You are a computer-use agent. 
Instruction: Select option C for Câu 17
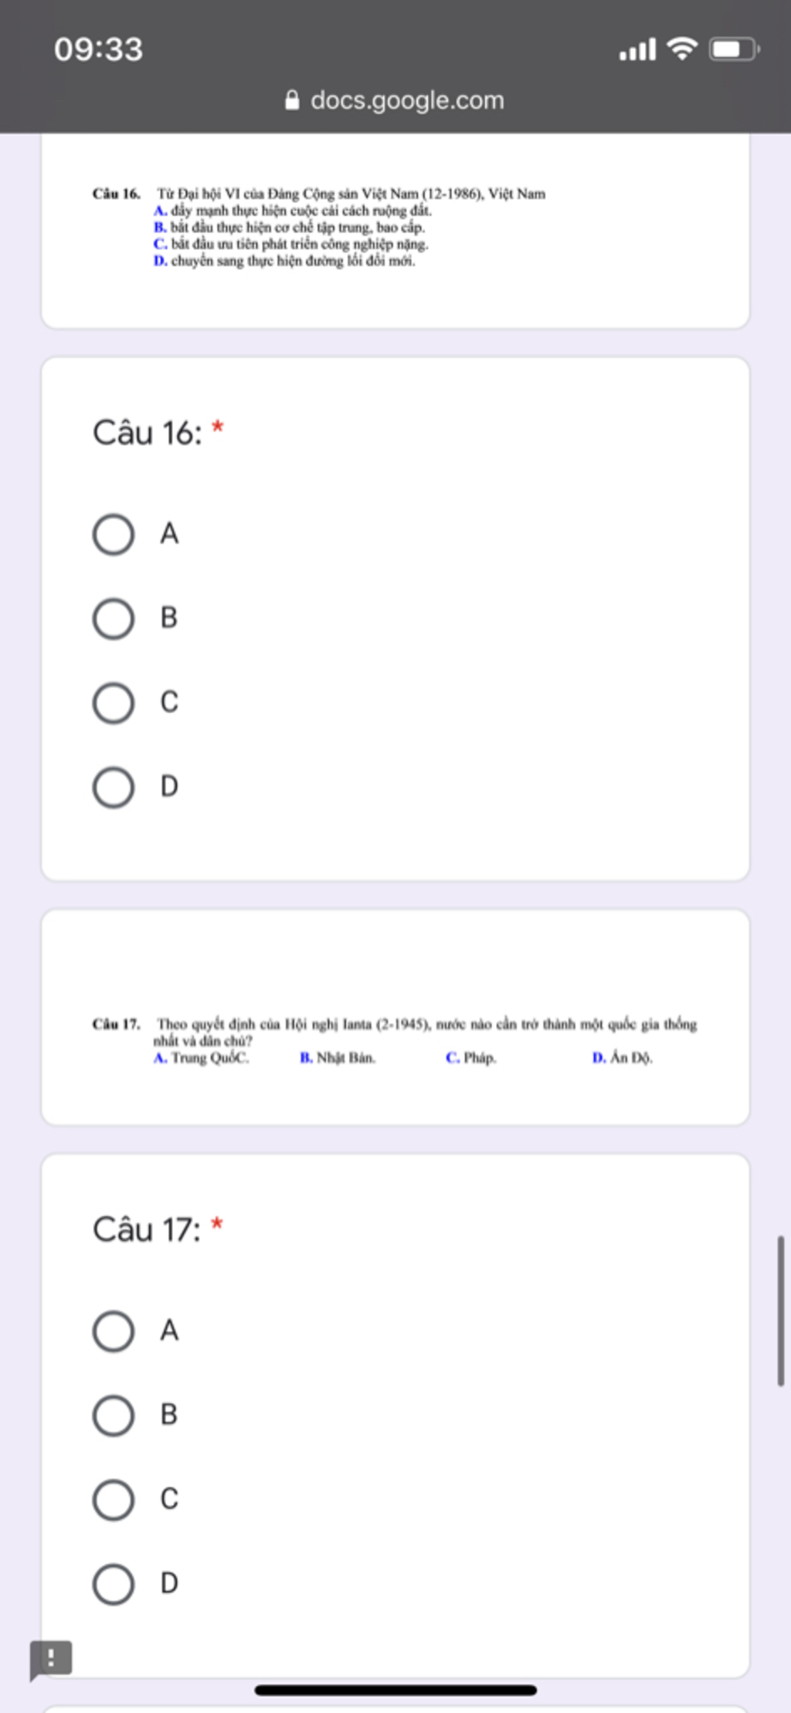(x=114, y=1499)
